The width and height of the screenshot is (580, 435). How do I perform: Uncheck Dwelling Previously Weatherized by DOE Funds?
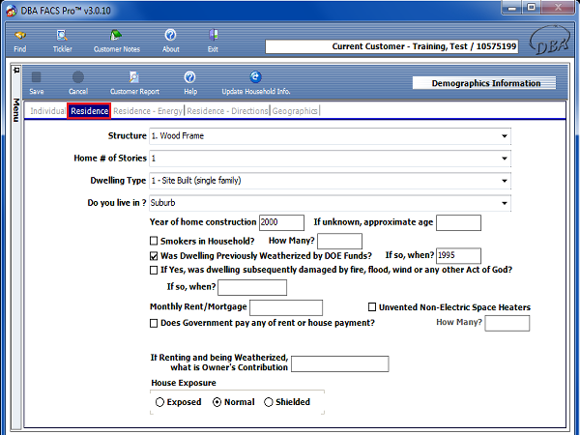point(154,256)
